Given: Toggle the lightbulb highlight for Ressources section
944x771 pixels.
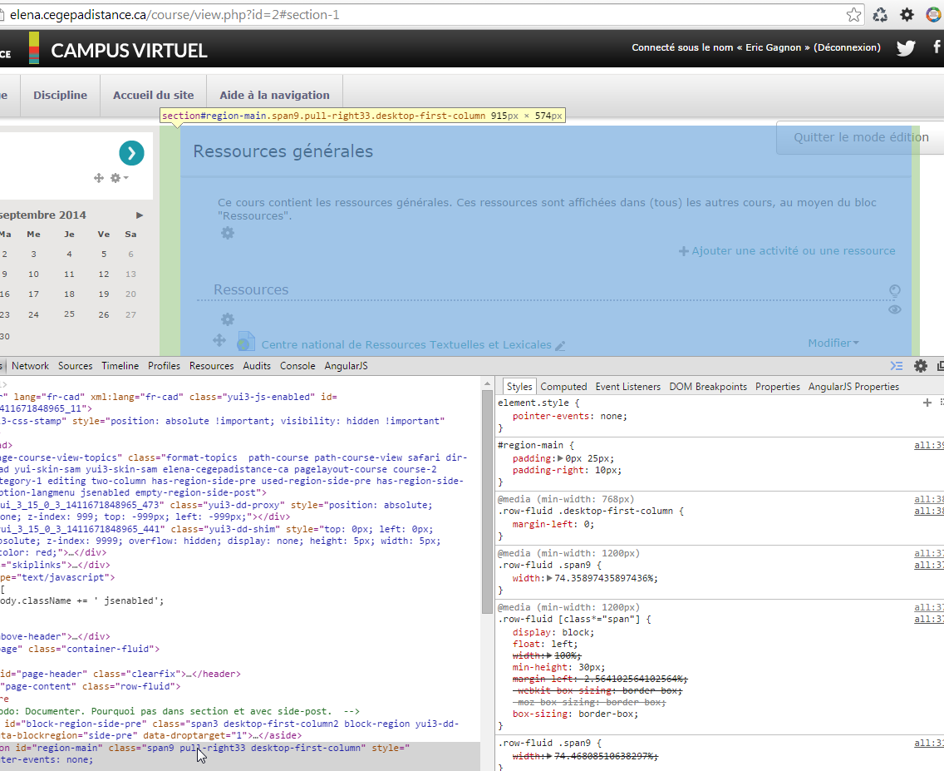Looking at the screenshot, I should 895,291.
